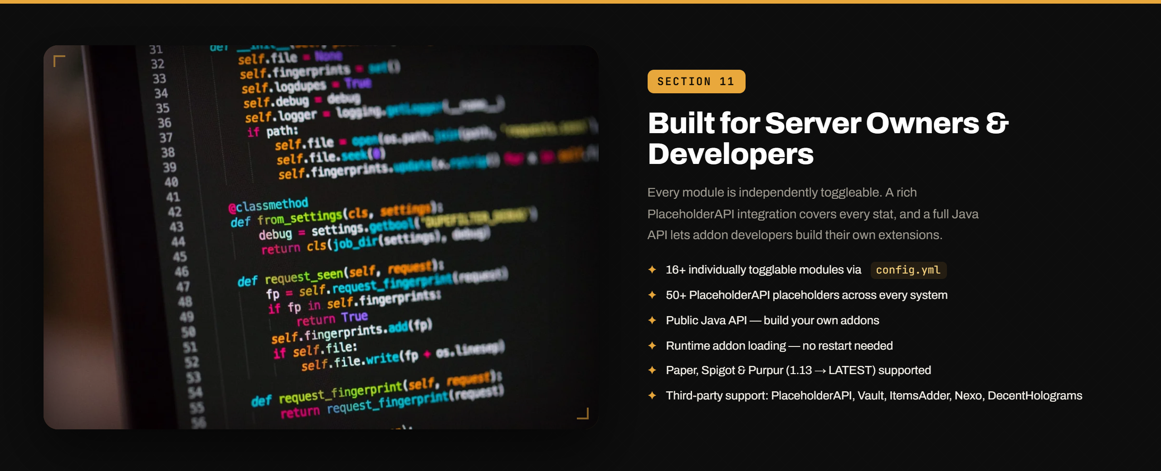Click the SECTION 11 badge
1161x471 pixels.
pyautogui.click(x=696, y=82)
